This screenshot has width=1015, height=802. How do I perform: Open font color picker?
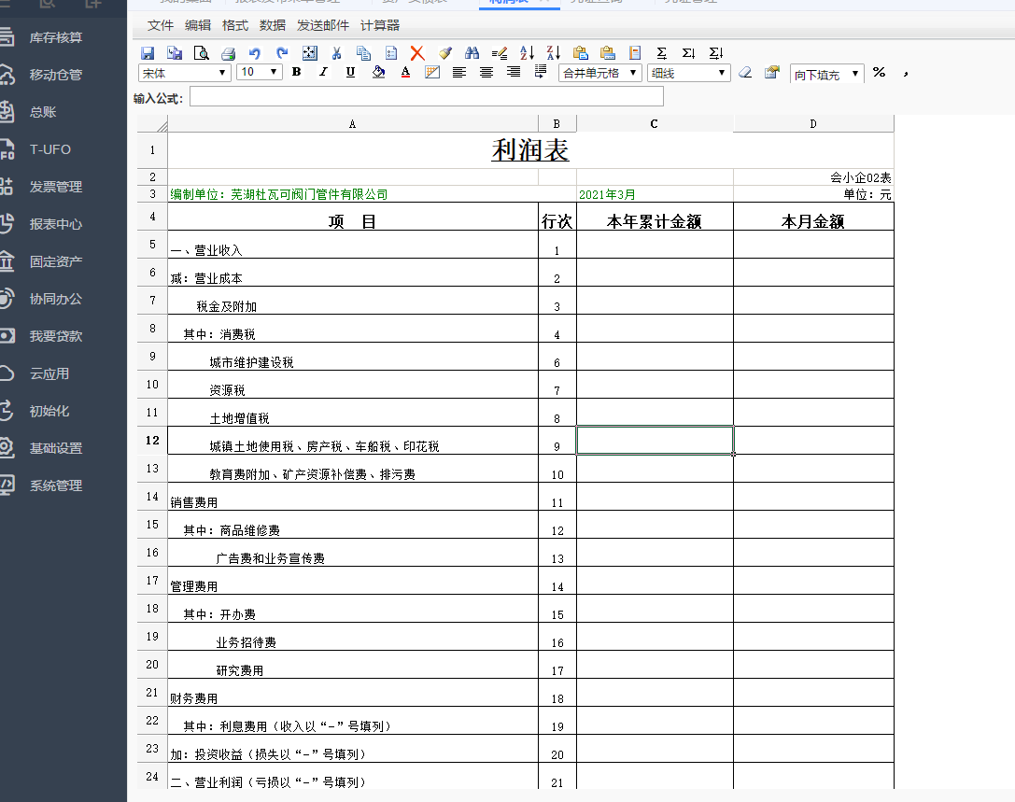[405, 72]
